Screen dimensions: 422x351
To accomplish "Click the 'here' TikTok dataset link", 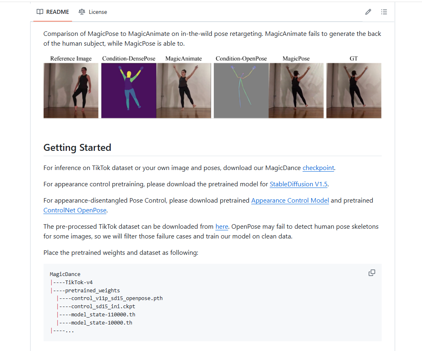I will point(222,227).
